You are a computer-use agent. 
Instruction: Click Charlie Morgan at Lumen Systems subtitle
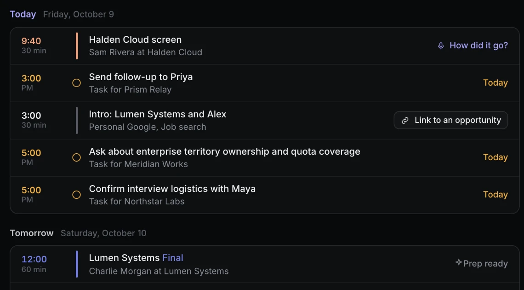(159, 271)
